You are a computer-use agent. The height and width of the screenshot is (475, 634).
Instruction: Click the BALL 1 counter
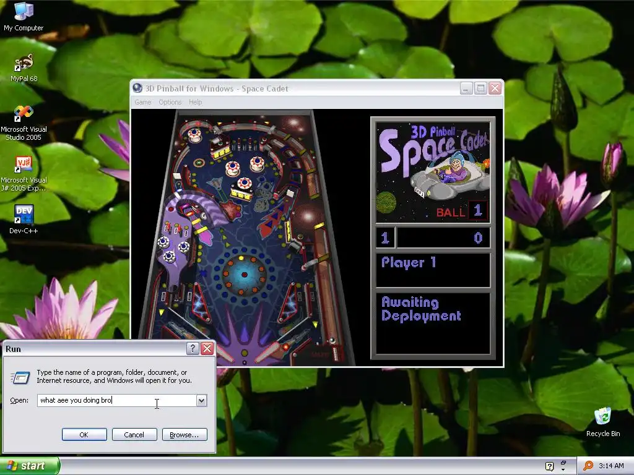pyautogui.click(x=462, y=211)
